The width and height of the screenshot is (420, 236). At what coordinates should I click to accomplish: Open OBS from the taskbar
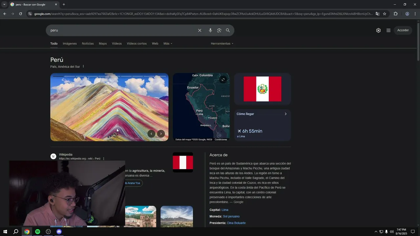[x=48, y=232]
